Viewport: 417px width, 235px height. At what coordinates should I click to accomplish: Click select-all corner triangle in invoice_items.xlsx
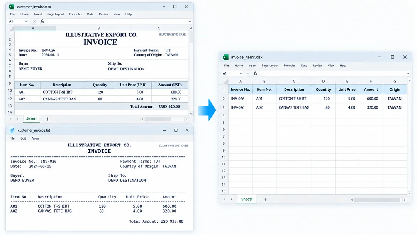[226, 81]
